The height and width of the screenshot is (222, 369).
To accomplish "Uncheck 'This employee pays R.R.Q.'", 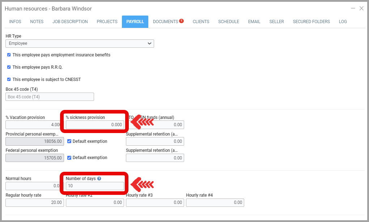I will coord(9,67).
